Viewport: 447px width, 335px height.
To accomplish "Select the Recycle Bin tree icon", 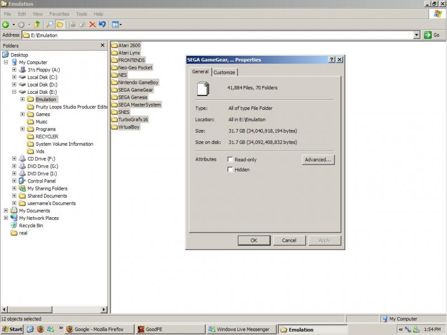I will (14, 225).
